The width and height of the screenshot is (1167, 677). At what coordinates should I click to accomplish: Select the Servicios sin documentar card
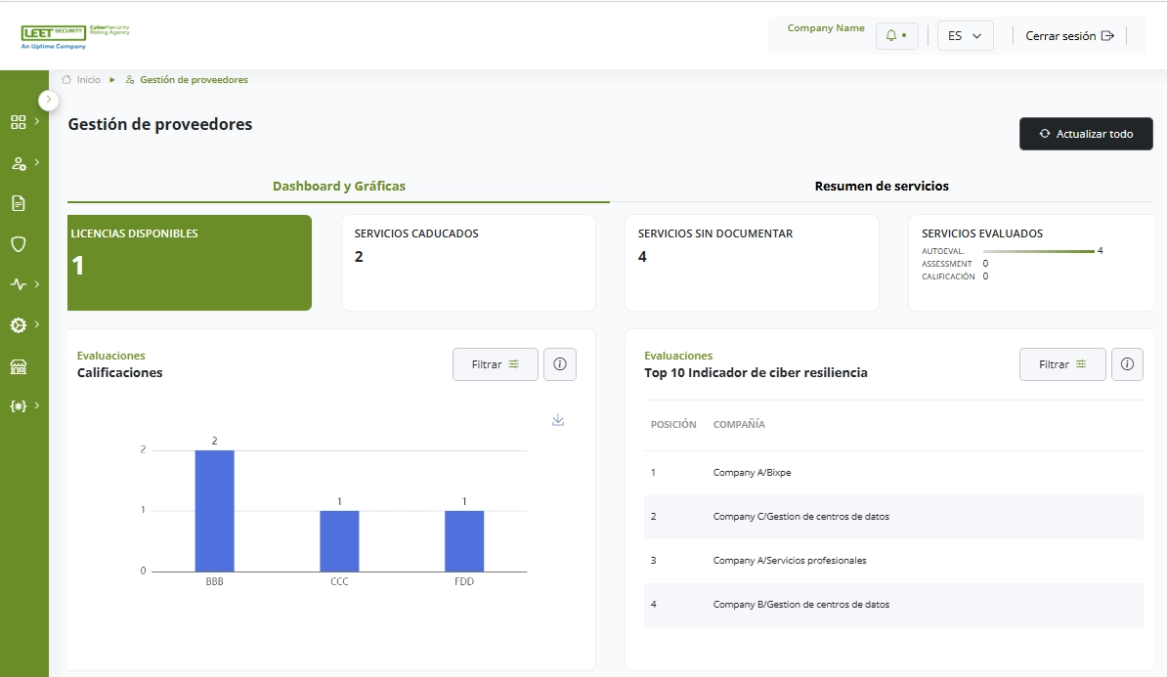[x=752, y=263]
